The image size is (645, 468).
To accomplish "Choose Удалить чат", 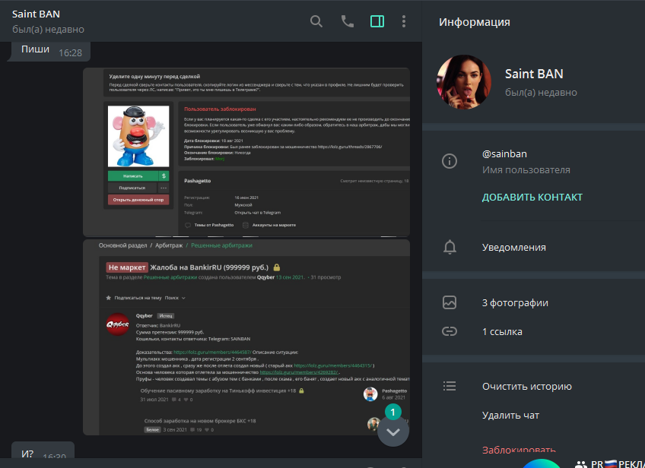I will tap(510, 416).
